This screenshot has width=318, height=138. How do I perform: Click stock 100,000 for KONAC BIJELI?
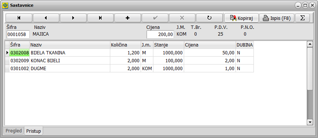[168, 60]
